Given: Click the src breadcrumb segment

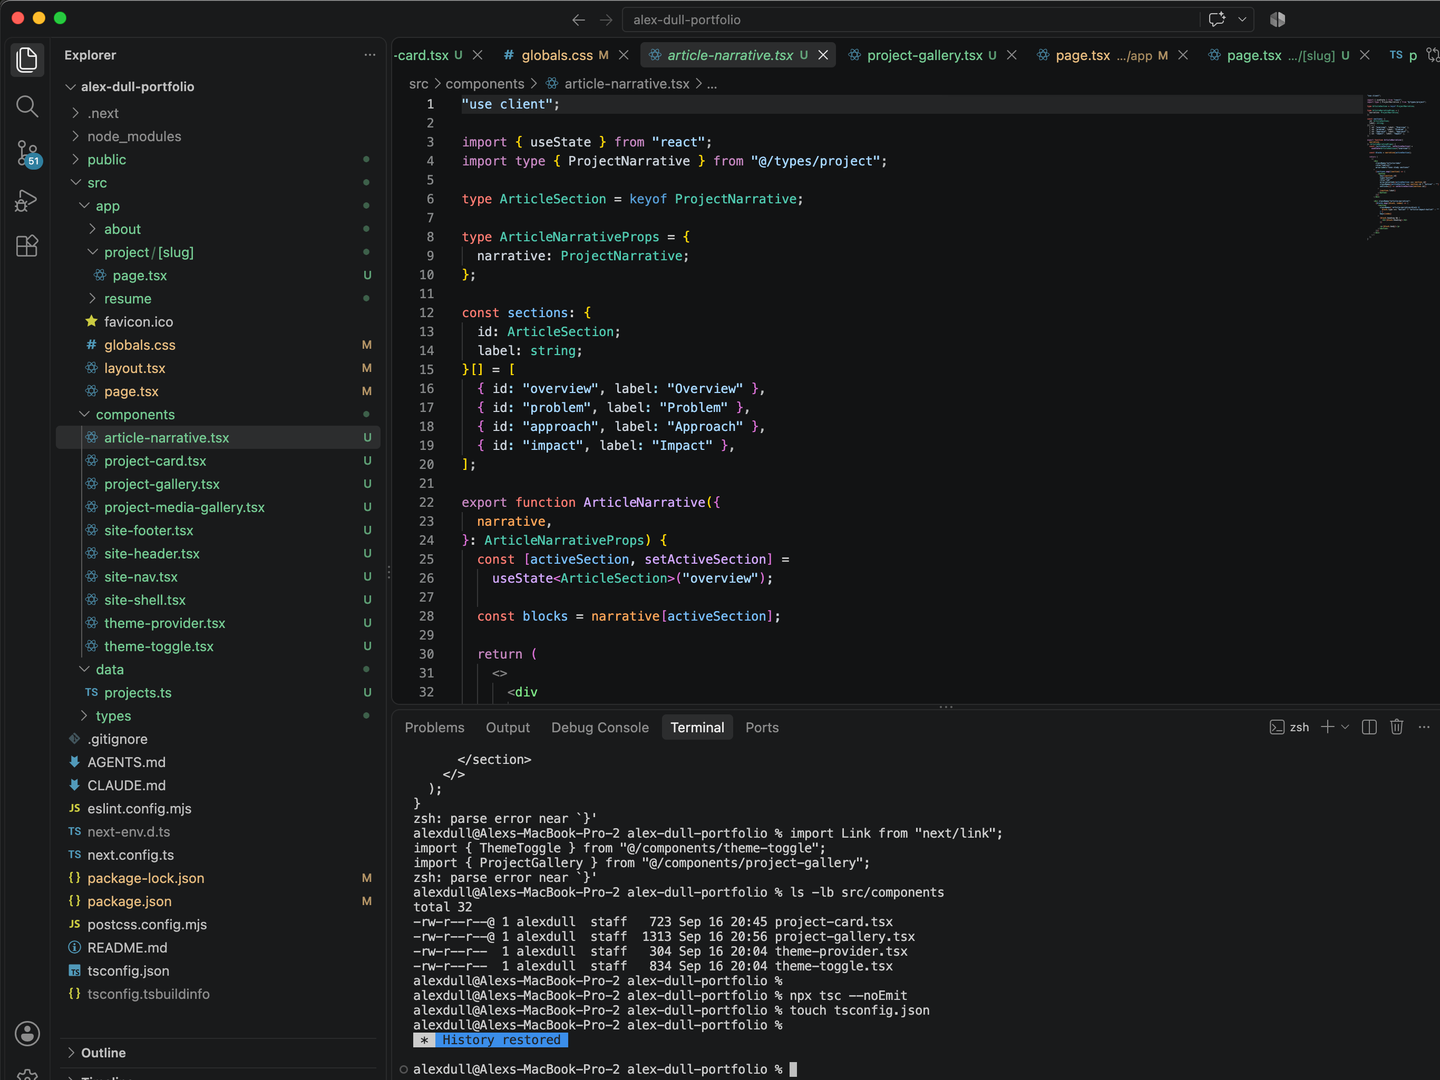Looking at the screenshot, I should point(419,84).
